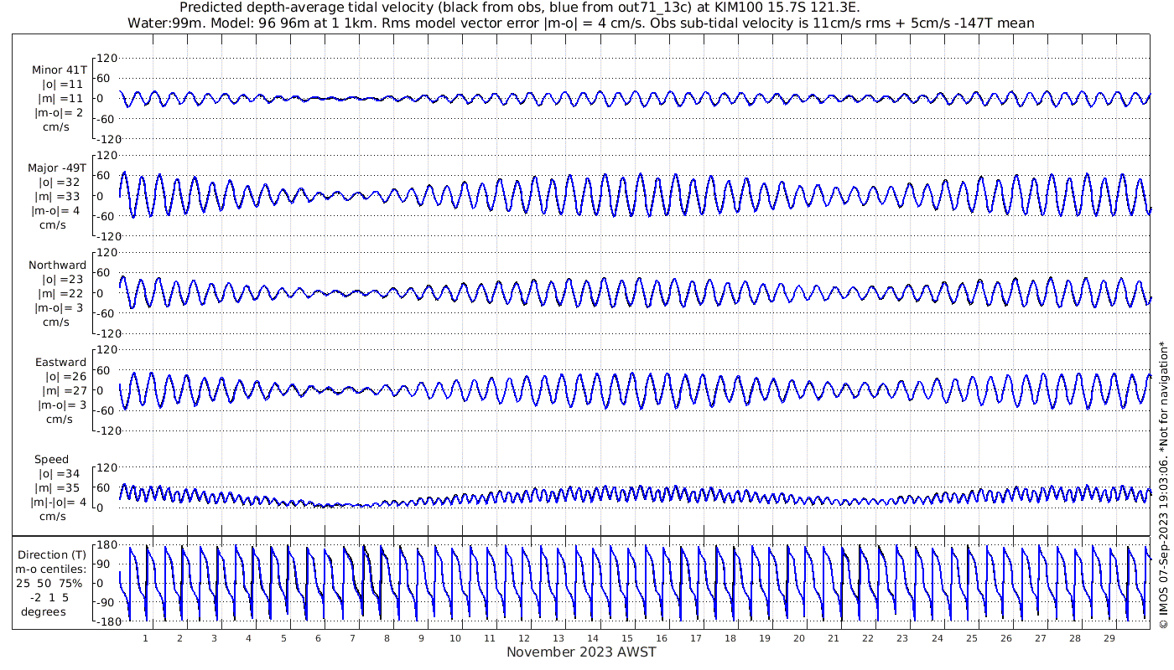1174x670 pixels.
Task: Click day 8 on the x-axis
Action: pyautogui.click(x=387, y=638)
